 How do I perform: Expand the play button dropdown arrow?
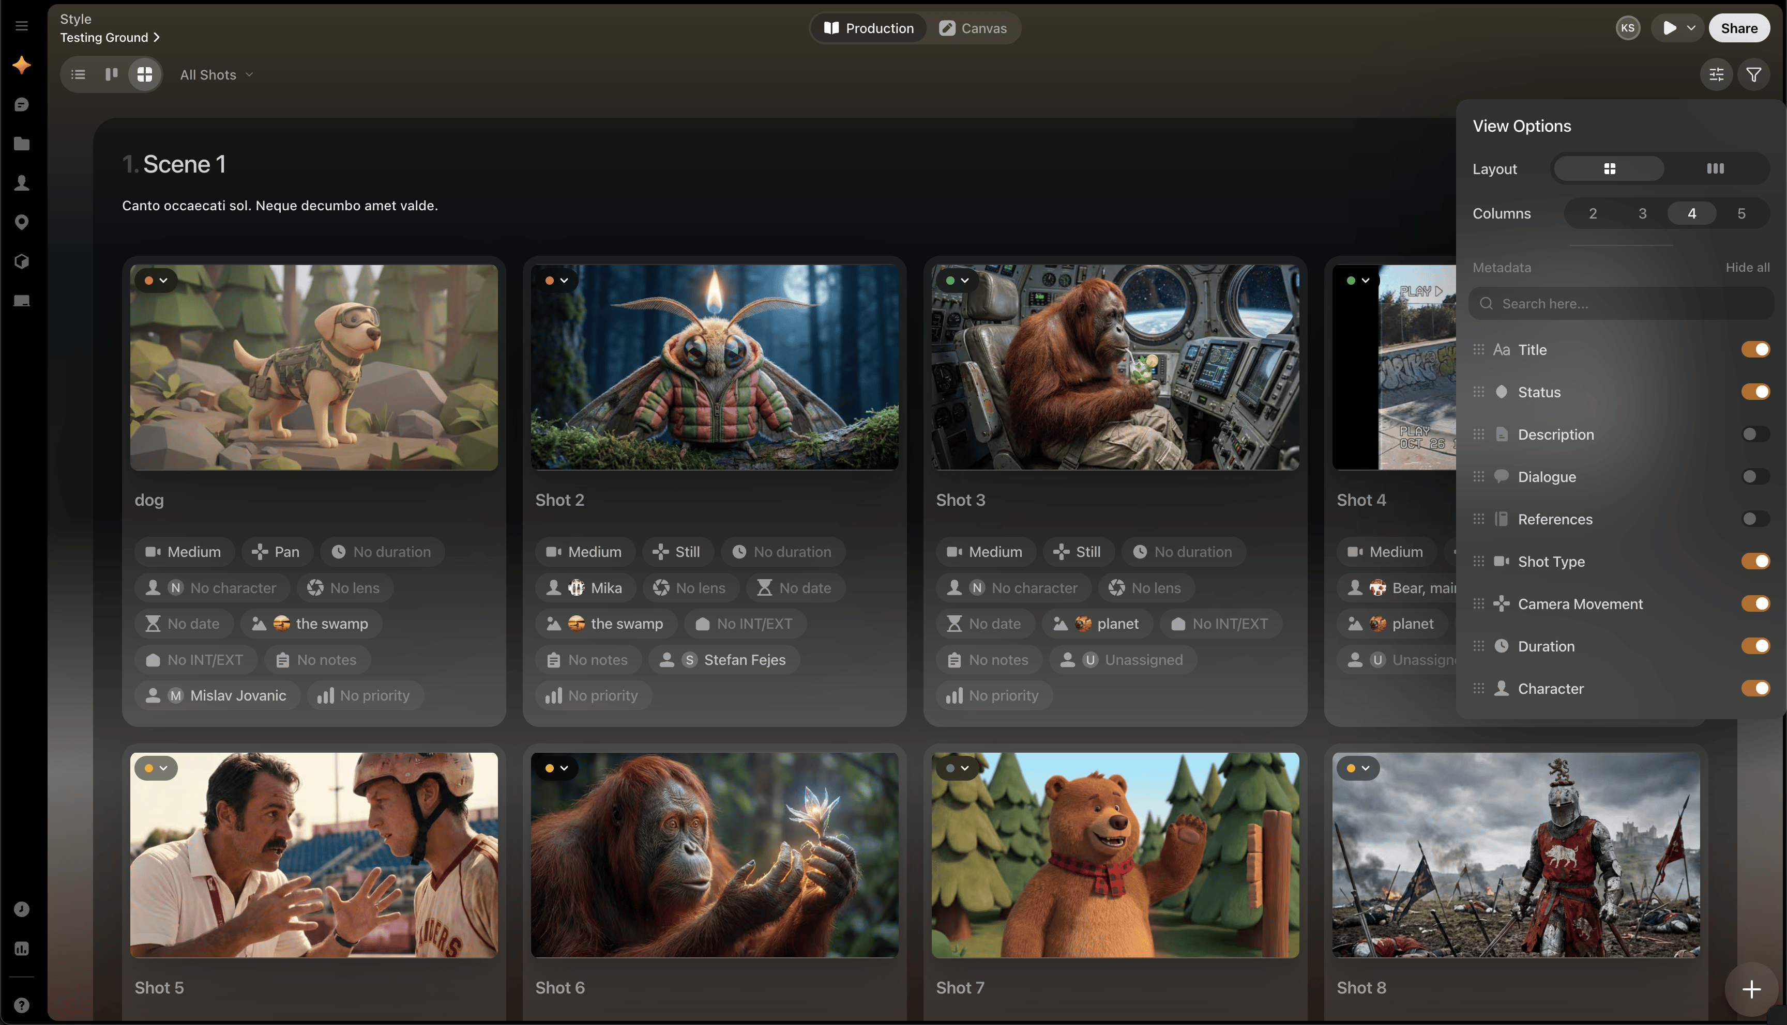point(1691,28)
